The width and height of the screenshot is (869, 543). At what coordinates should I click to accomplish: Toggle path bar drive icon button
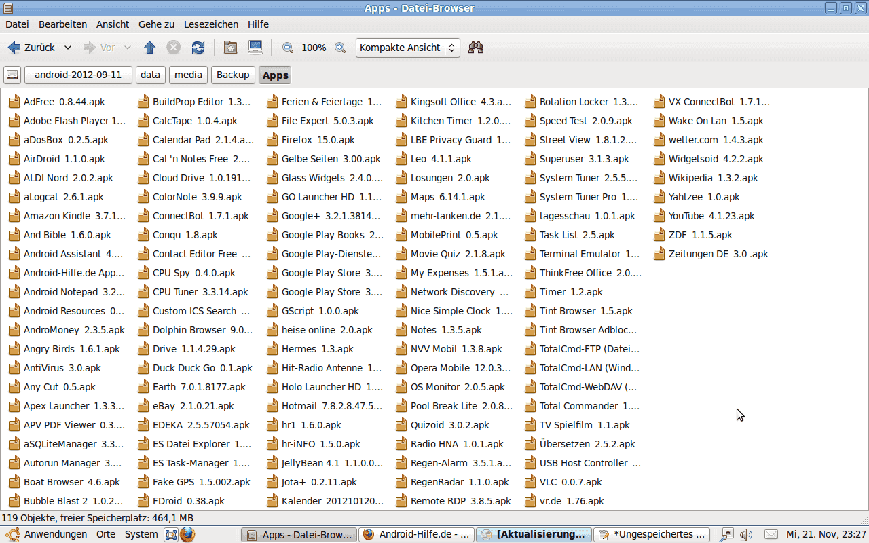(x=12, y=75)
